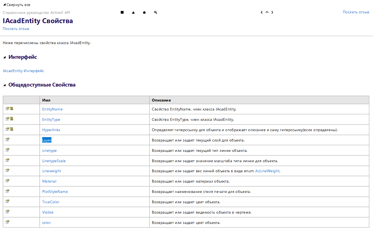The image size is (373, 231).
Task: Open the LinetypeScale property link
Action: [54, 161]
